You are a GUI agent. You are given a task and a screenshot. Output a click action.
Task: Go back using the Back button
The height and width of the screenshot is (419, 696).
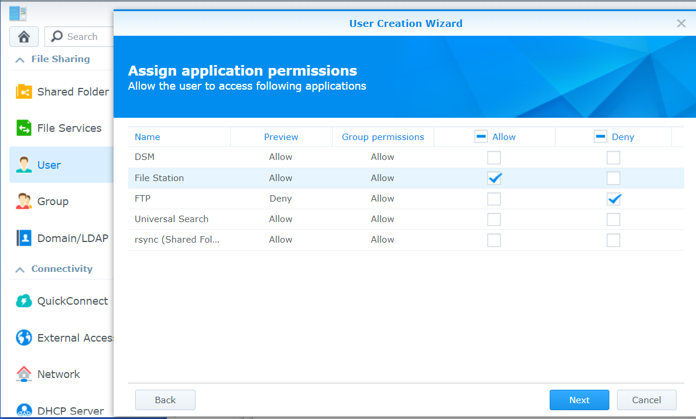(165, 400)
